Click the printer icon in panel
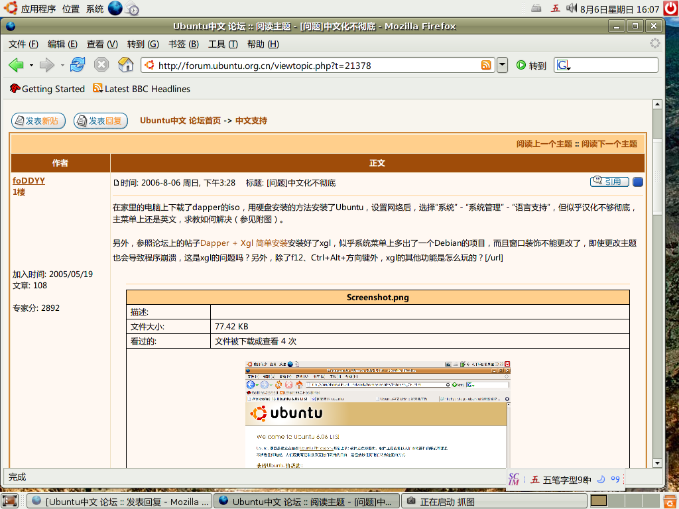Screen dimensions: 679x509 536,8
